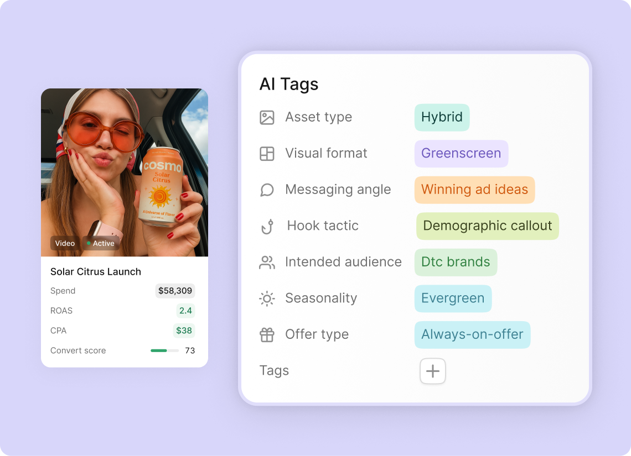Click the Offer type label
Viewport: 631px width, 456px height.
pyautogui.click(x=317, y=334)
